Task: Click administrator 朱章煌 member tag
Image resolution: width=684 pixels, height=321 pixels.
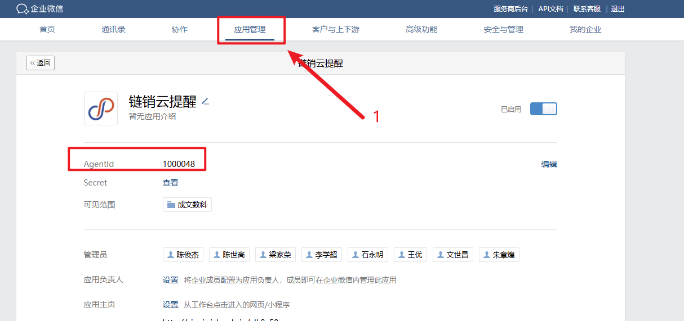Action: pyautogui.click(x=499, y=255)
